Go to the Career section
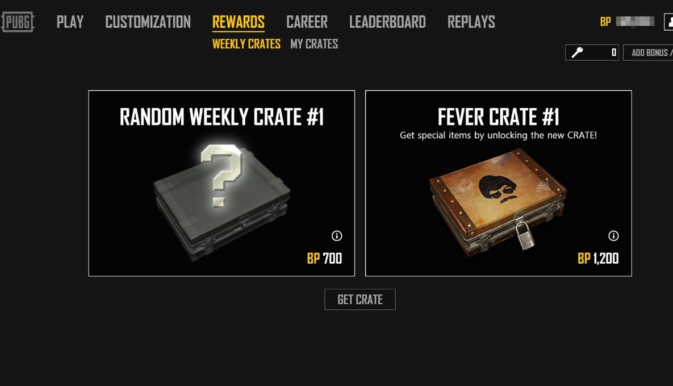673x386 pixels. point(307,22)
